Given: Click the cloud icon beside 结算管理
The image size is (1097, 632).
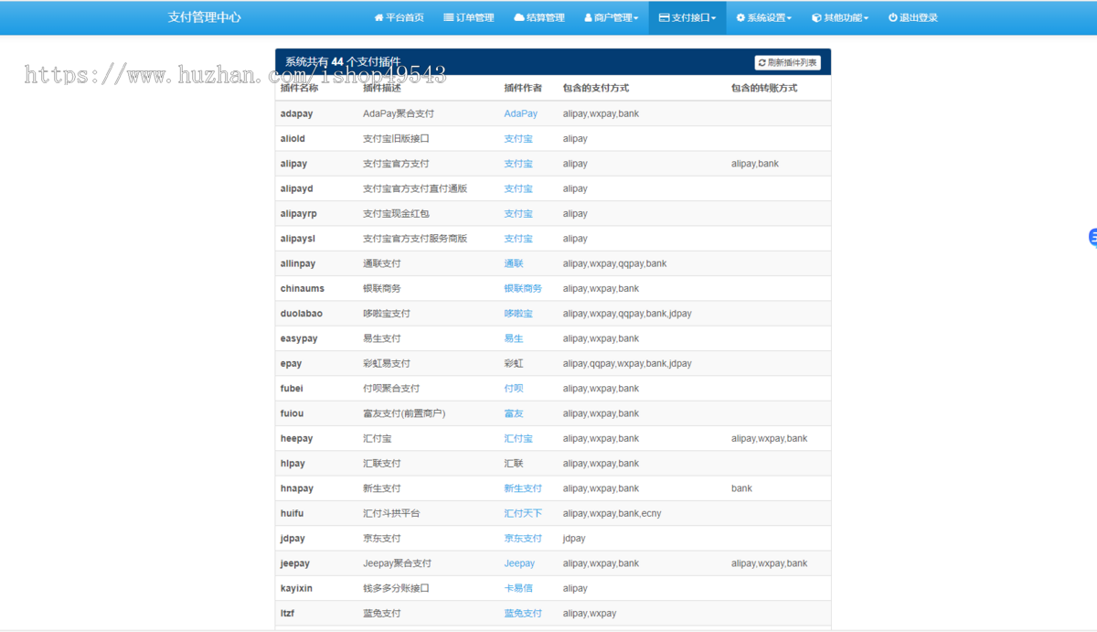Looking at the screenshot, I should coord(519,17).
